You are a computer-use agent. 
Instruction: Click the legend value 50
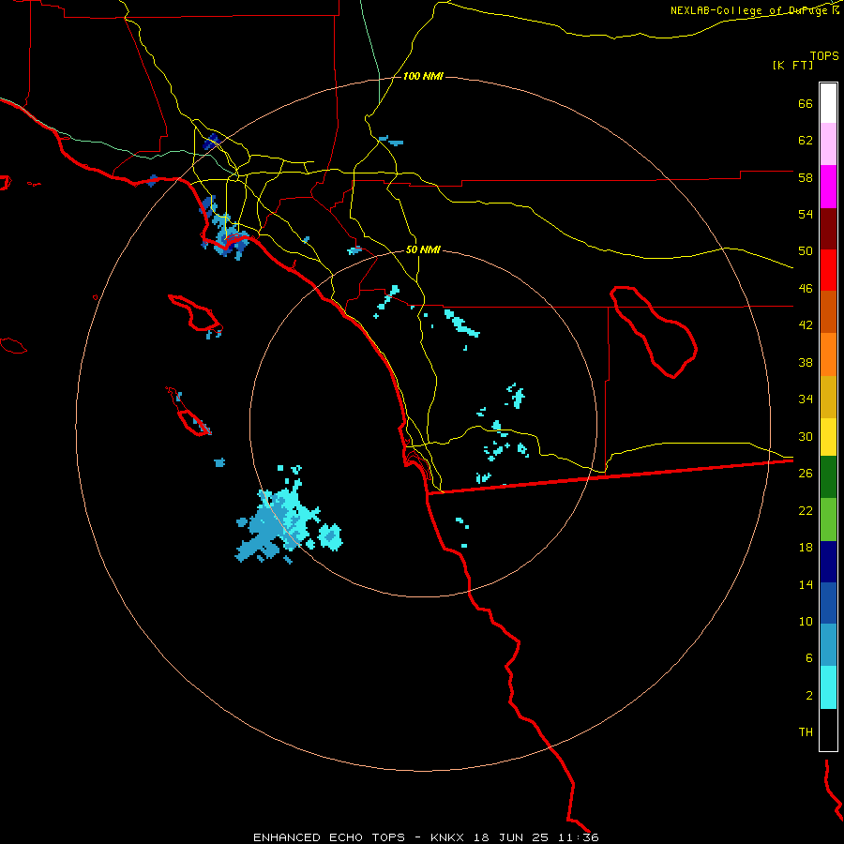tap(806, 251)
